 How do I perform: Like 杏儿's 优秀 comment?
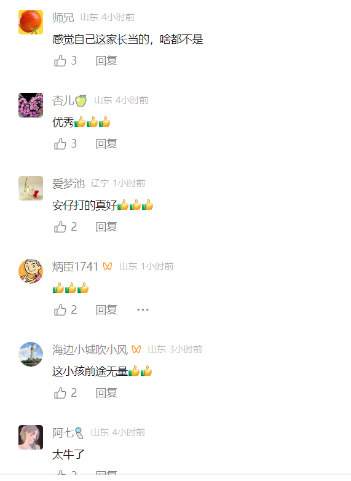60,143
